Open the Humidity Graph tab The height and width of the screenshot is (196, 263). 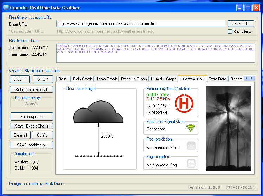163,79
